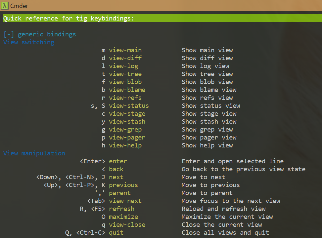This screenshot has height=238, width=322.
Task: Select the view-main keybinding line
Action: point(125,50)
